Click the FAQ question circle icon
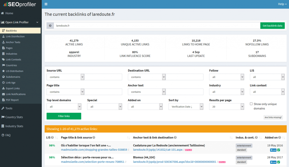289x167 pixels. pyautogui.click(x=3, y=135)
